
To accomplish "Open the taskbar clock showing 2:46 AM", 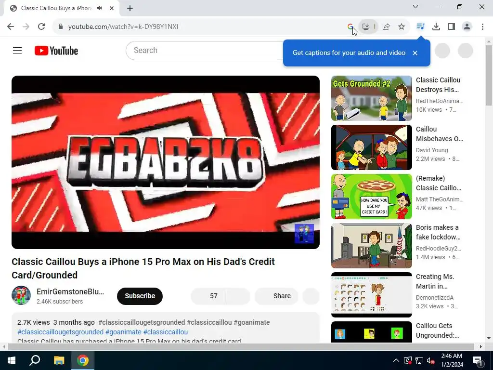I will point(452,360).
